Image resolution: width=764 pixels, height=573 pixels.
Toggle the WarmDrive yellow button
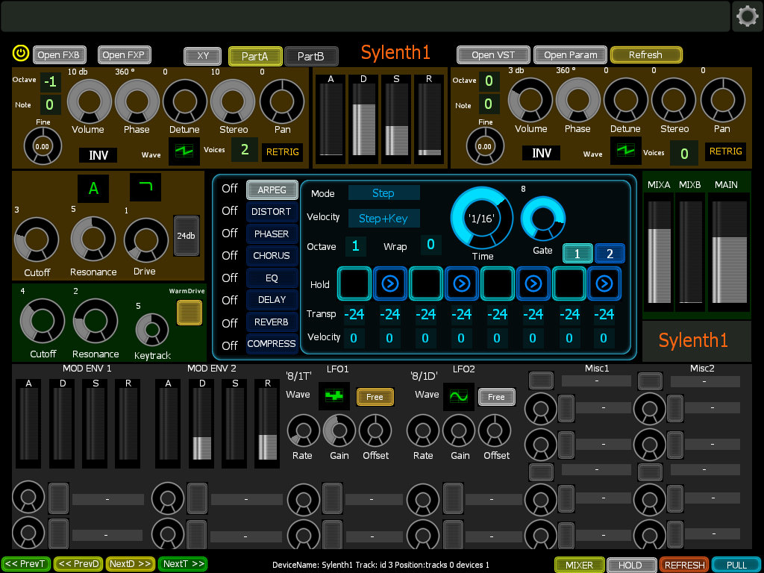(190, 313)
